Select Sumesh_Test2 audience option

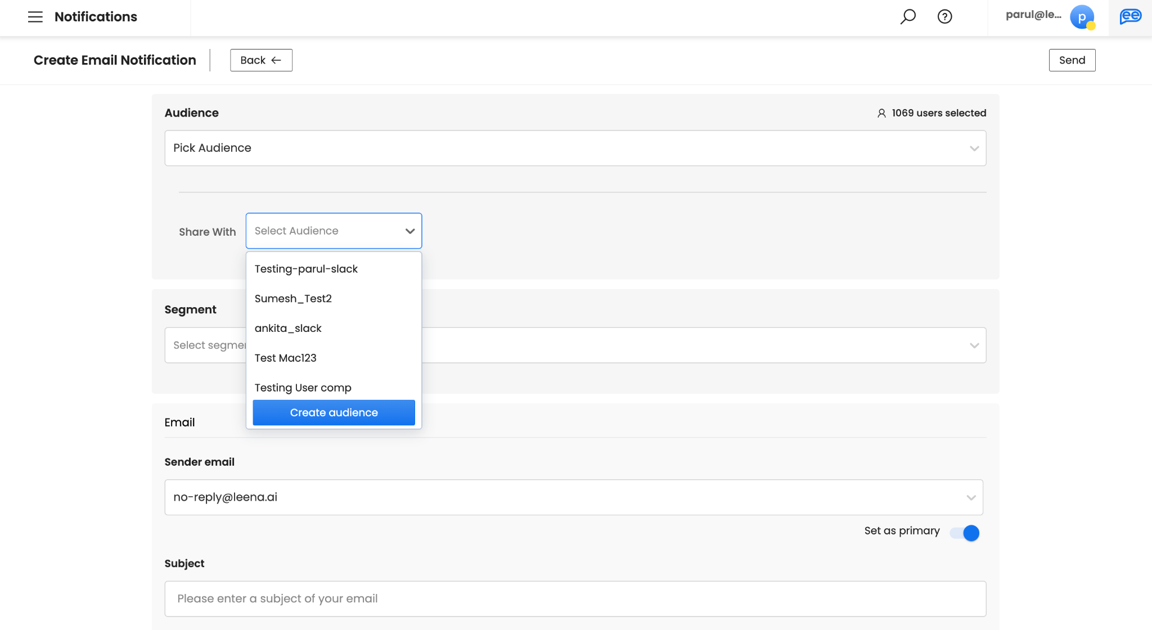pos(293,299)
